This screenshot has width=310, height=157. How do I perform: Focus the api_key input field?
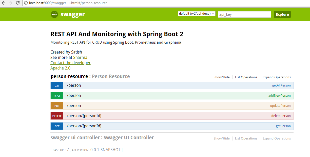pyautogui.click(x=244, y=14)
